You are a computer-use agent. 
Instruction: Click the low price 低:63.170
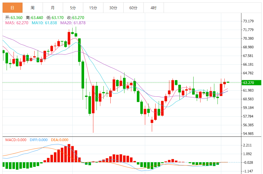[x=55, y=18]
